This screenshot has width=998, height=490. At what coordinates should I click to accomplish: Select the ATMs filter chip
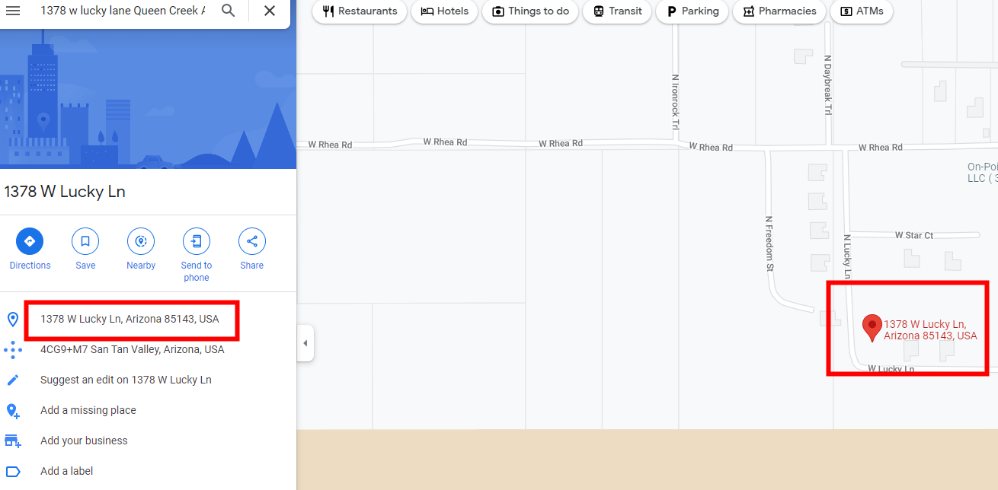click(861, 11)
